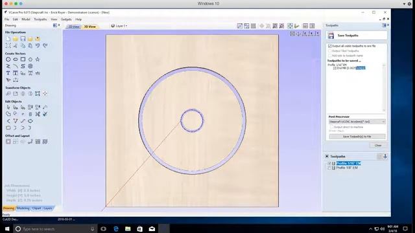Open the File menu
Viewport: 415px width, 233px height.
point(7,19)
